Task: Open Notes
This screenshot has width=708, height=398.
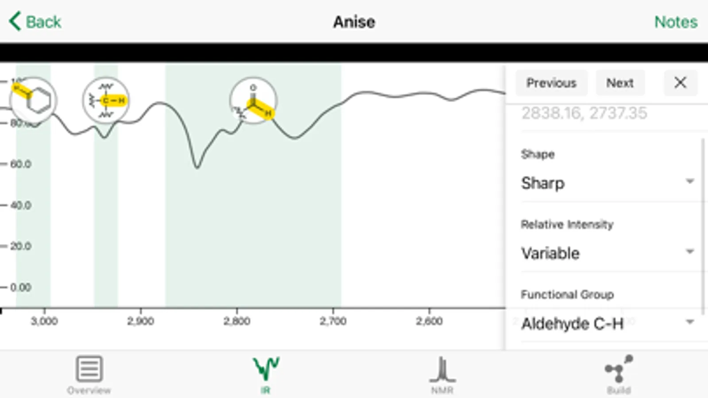Action: pyautogui.click(x=676, y=22)
